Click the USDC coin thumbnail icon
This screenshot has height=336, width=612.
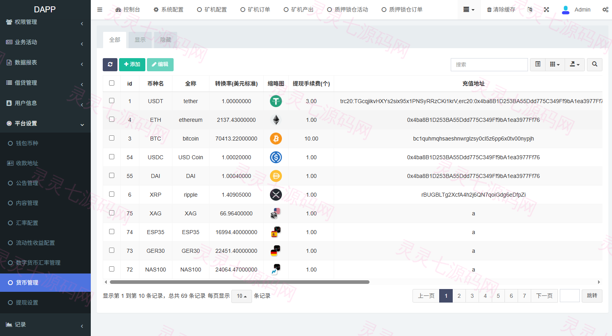[x=276, y=157]
